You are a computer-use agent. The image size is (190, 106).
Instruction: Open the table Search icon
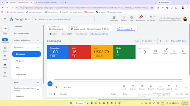[124, 87]
